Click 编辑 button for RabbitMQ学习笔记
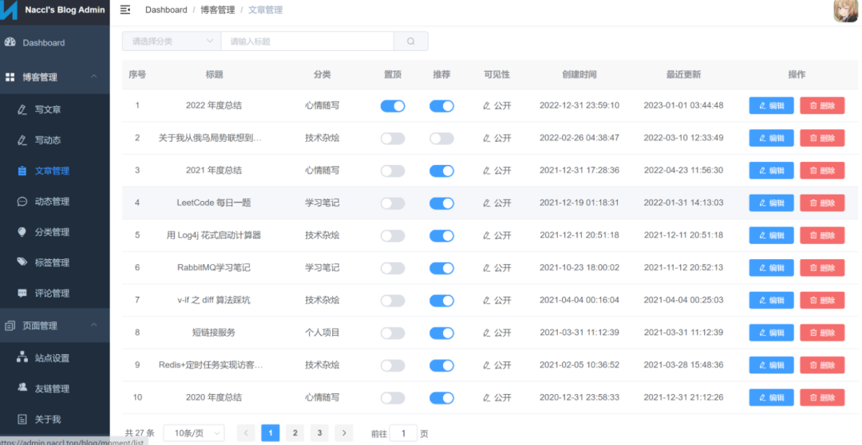862x445 pixels. (771, 268)
